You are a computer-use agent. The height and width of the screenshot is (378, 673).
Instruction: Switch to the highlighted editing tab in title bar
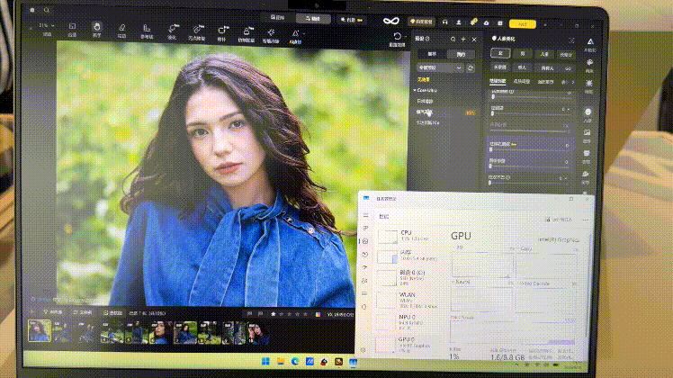coord(313,19)
